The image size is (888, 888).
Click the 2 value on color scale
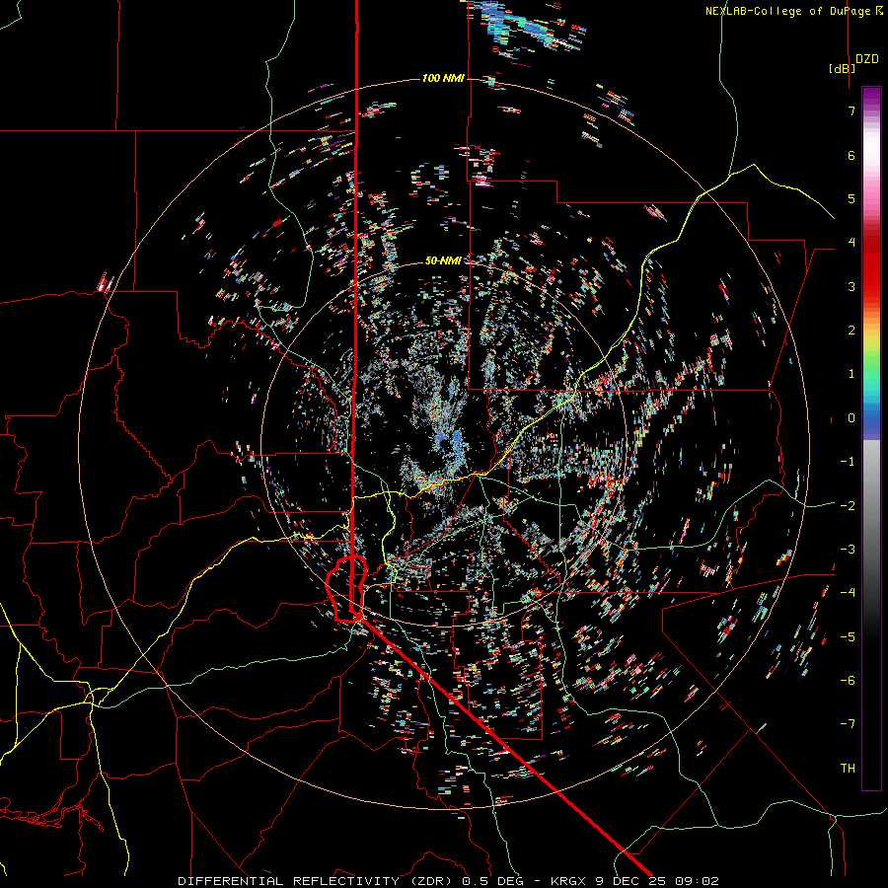click(851, 331)
